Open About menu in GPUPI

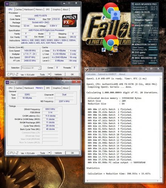[x=122, y=74]
